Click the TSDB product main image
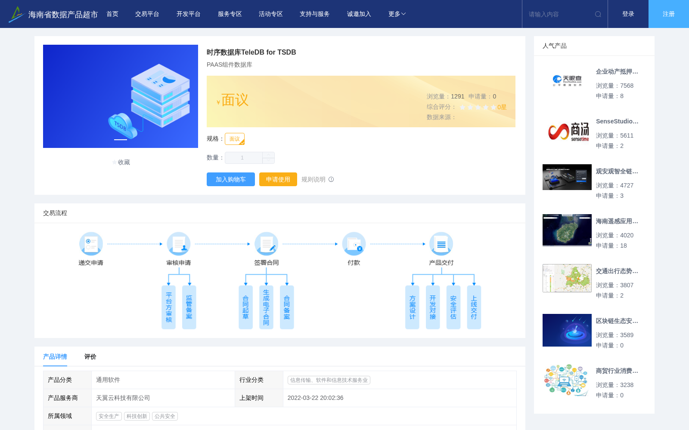This screenshot has width=689, height=430. point(121,96)
